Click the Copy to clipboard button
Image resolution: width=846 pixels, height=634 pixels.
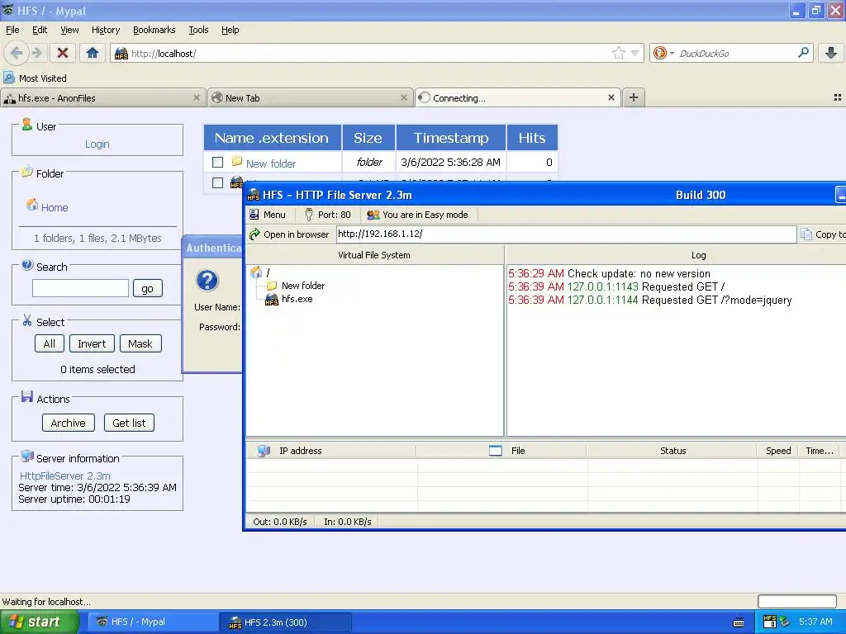tap(824, 234)
